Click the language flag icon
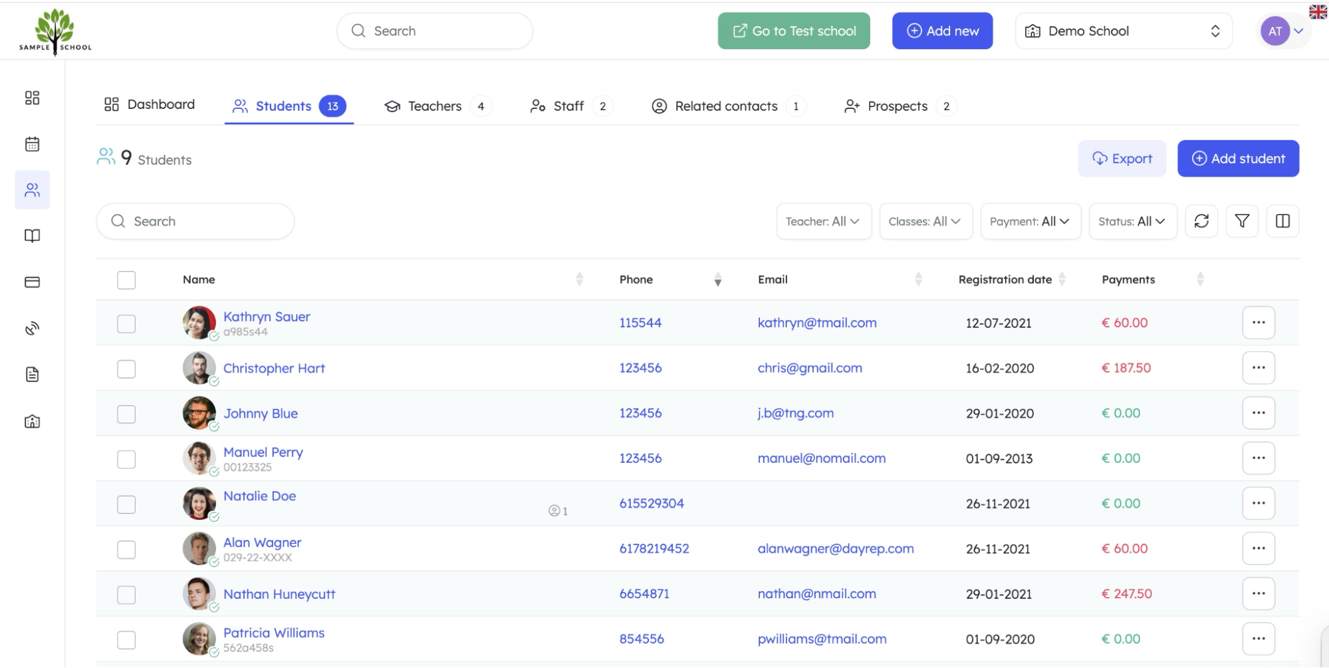This screenshot has height=668, width=1329. pos(1318,11)
